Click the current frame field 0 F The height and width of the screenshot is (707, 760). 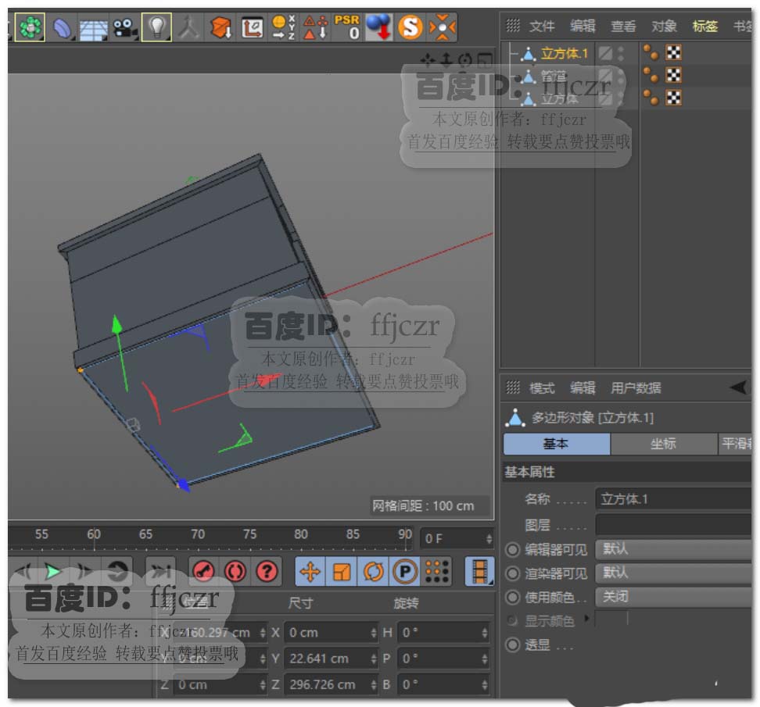click(457, 539)
